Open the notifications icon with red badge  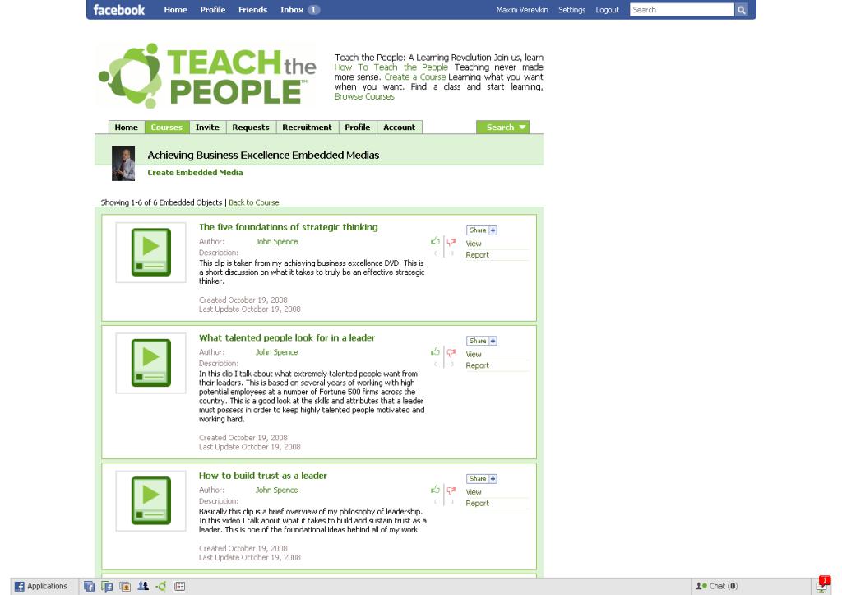tap(822, 585)
